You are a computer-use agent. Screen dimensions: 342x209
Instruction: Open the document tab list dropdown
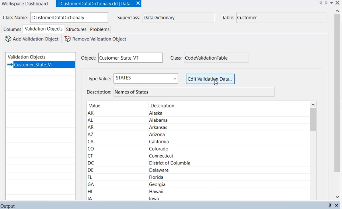coord(331,3)
